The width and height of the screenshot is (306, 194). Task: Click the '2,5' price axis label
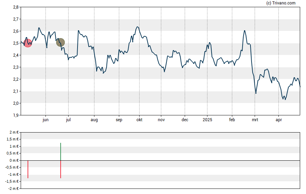pyautogui.click(x=16, y=43)
